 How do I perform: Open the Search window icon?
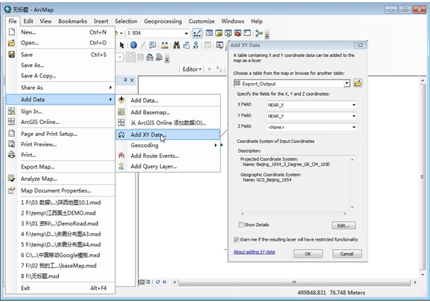point(228,33)
